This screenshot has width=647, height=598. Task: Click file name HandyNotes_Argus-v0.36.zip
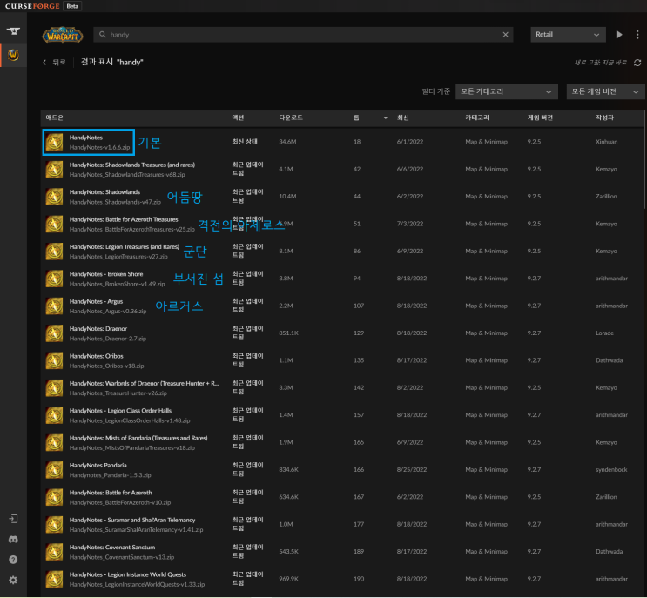[x=108, y=312]
